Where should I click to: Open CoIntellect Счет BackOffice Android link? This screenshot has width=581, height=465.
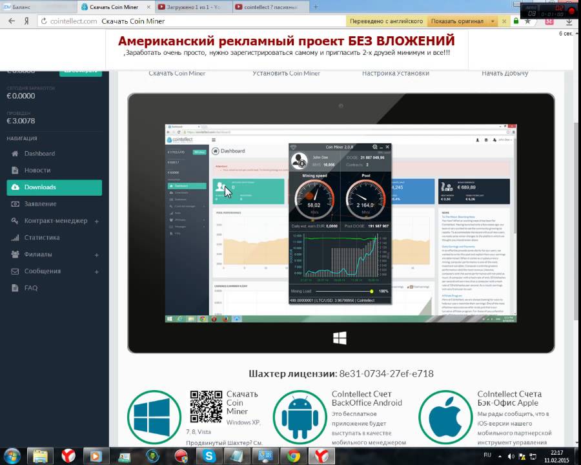(367, 398)
